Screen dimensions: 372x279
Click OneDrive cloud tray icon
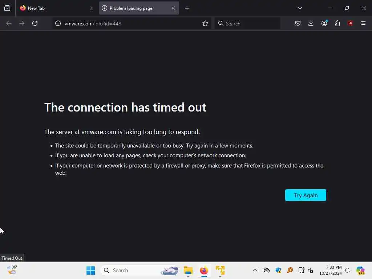click(267, 270)
